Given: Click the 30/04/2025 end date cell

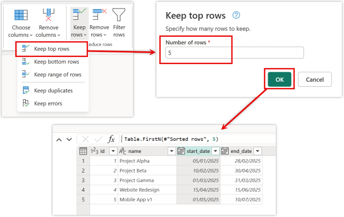Looking at the screenshot, I should tap(241, 171).
